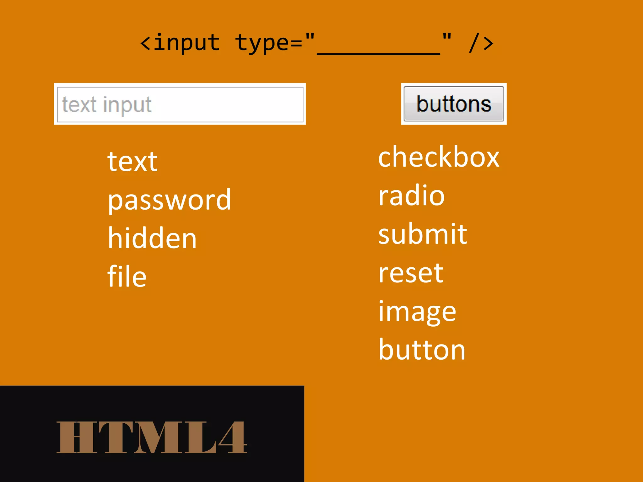Click the word 'hidden'
643x482 pixels.
[152, 238]
